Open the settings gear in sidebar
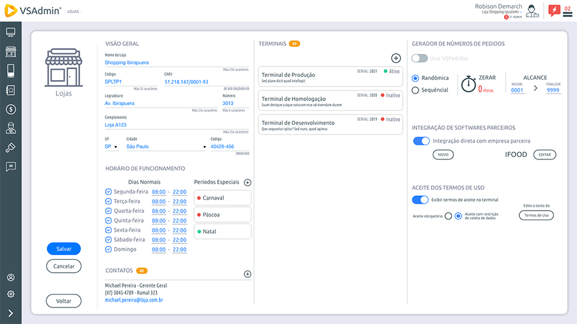 (x=10, y=294)
